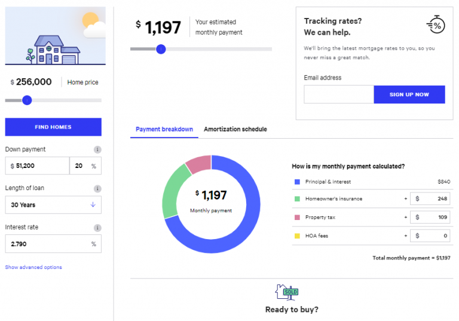Click the Sign Up Now button

(x=409, y=94)
